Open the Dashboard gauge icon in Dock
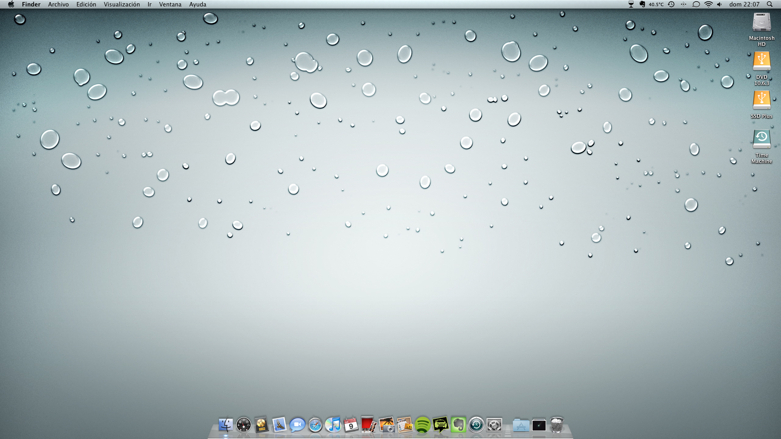The height and width of the screenshot is (439, 781). tap(244, 425)
